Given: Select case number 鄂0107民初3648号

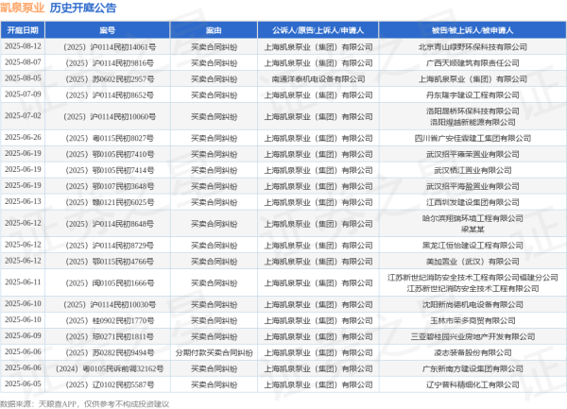Looking at the screenshot, I should pyautogui.click(x=123, y=186).
